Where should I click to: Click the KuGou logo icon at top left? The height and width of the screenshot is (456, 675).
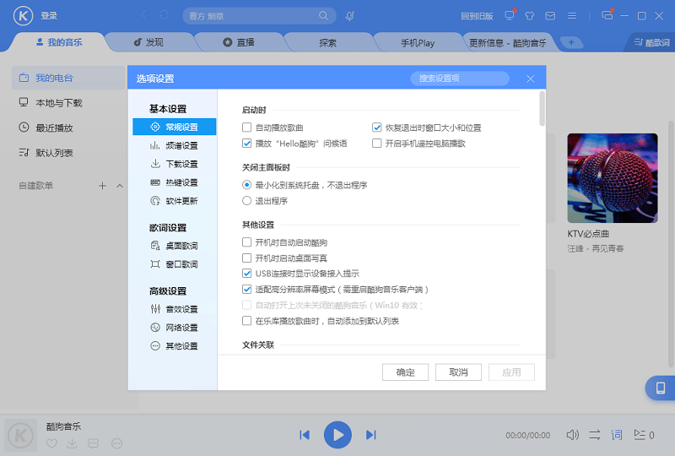[23, 16]
